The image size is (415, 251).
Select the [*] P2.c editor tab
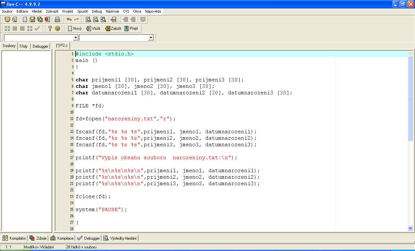(x=62, y=45)
